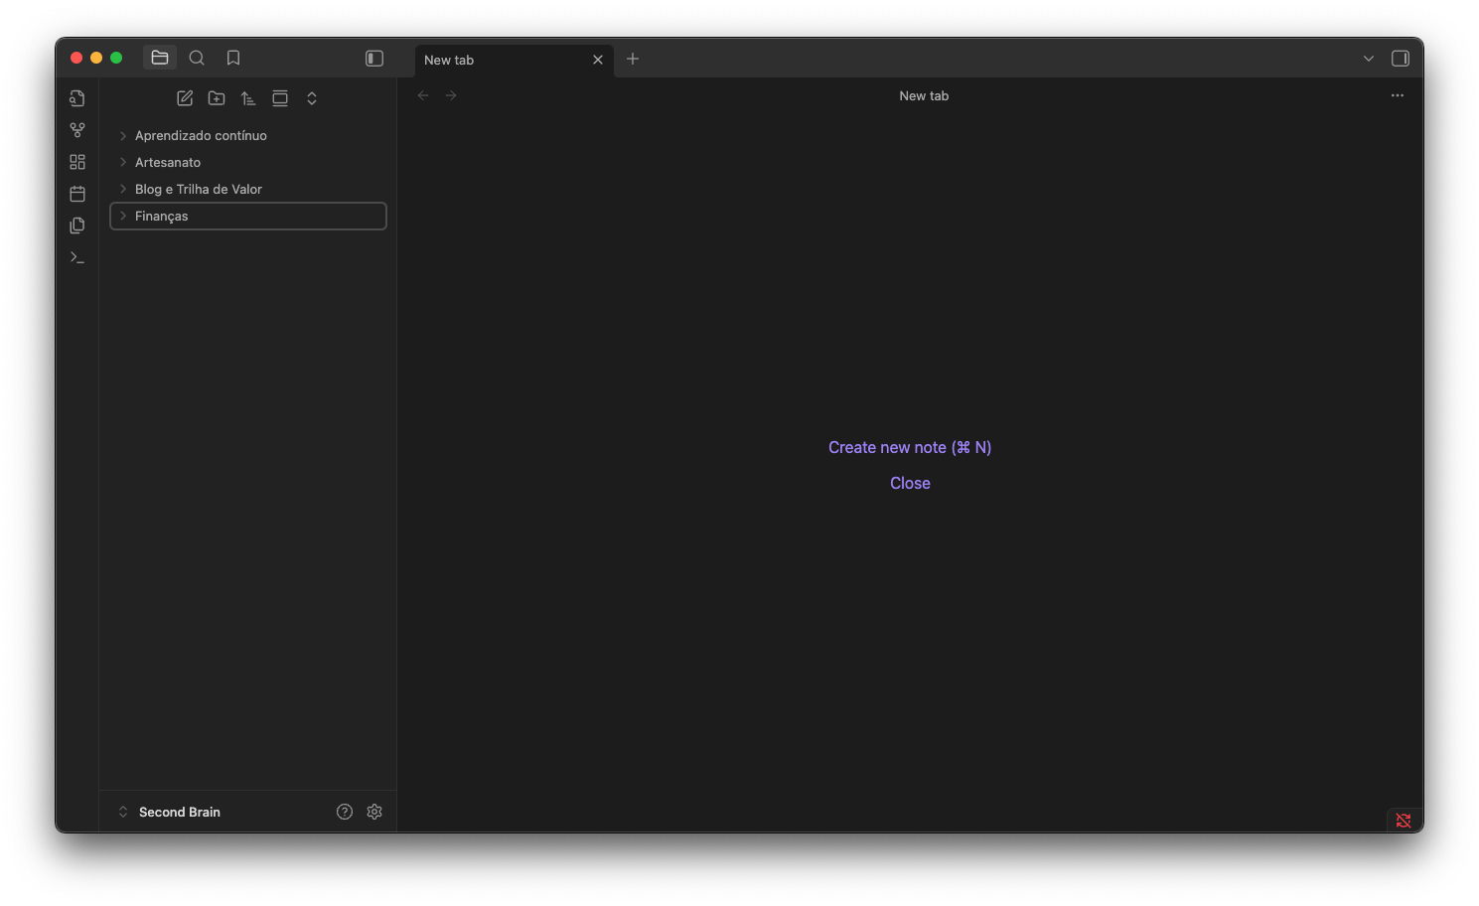This screenshot has width=1479, height=906.
Task: Select the New tab tab
Action: (502, 60)
